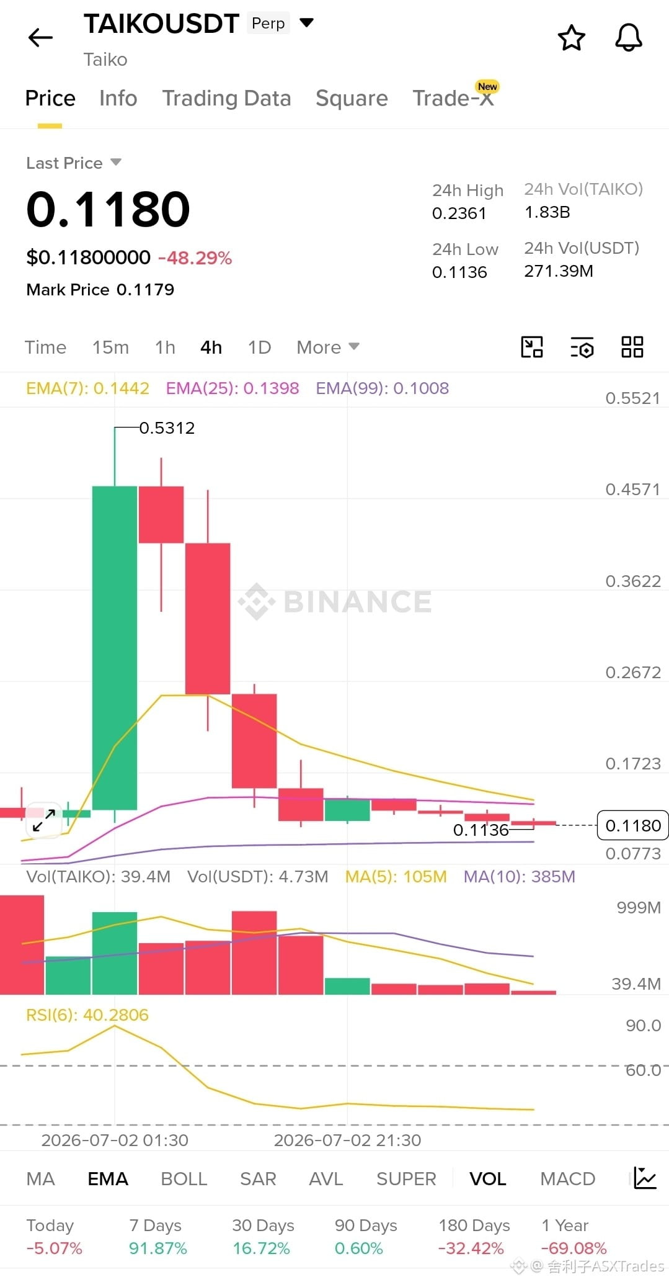Tap the current price tag 0.1180
Image resolution: width=669 pixels, height=1282 pixels.
(x=633, y=825)
